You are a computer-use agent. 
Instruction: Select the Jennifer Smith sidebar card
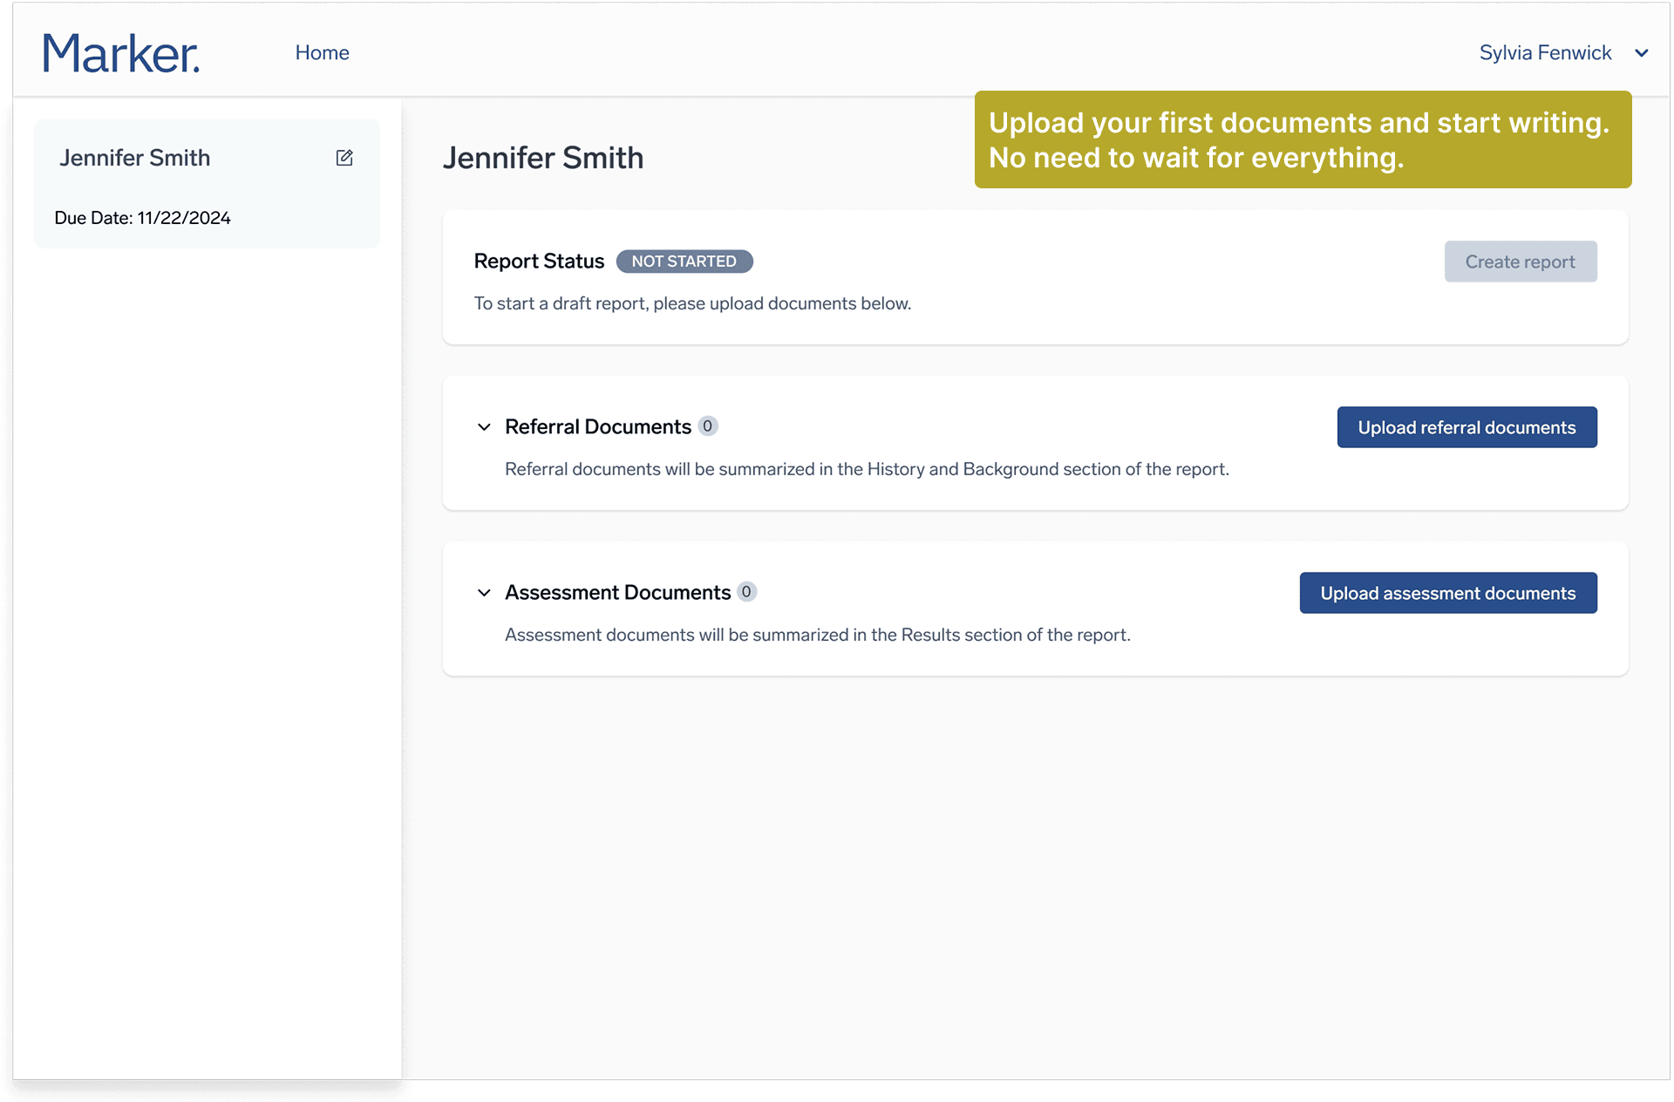pyautogui.click(x=207, y=185)
